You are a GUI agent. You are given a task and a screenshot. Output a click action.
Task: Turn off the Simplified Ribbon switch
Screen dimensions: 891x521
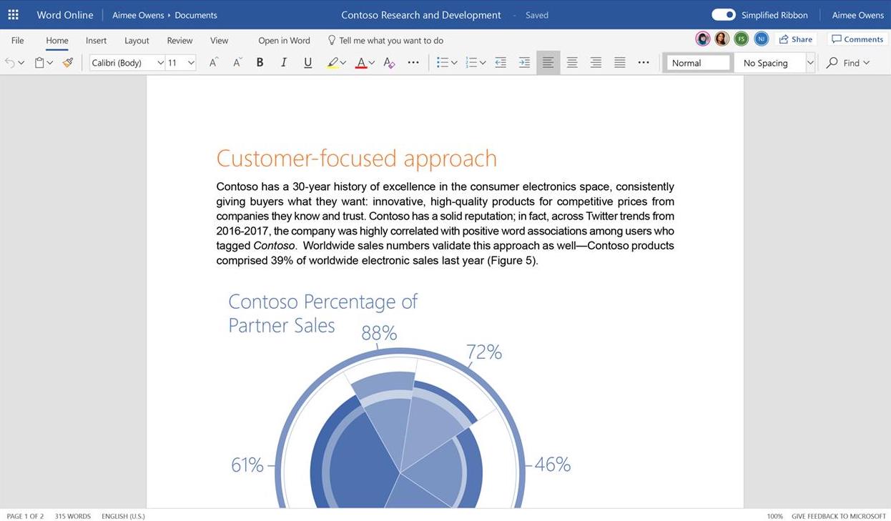click(724, 14)
